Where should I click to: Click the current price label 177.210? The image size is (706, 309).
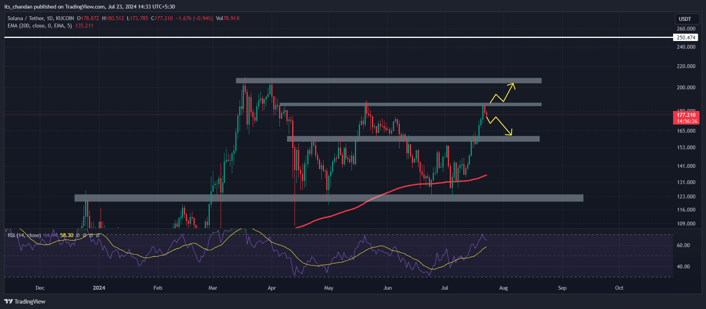click(x=686, y=115)
